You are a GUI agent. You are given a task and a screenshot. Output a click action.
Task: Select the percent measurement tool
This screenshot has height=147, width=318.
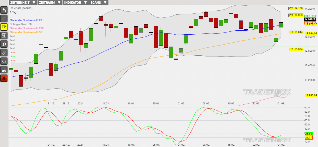4,35
